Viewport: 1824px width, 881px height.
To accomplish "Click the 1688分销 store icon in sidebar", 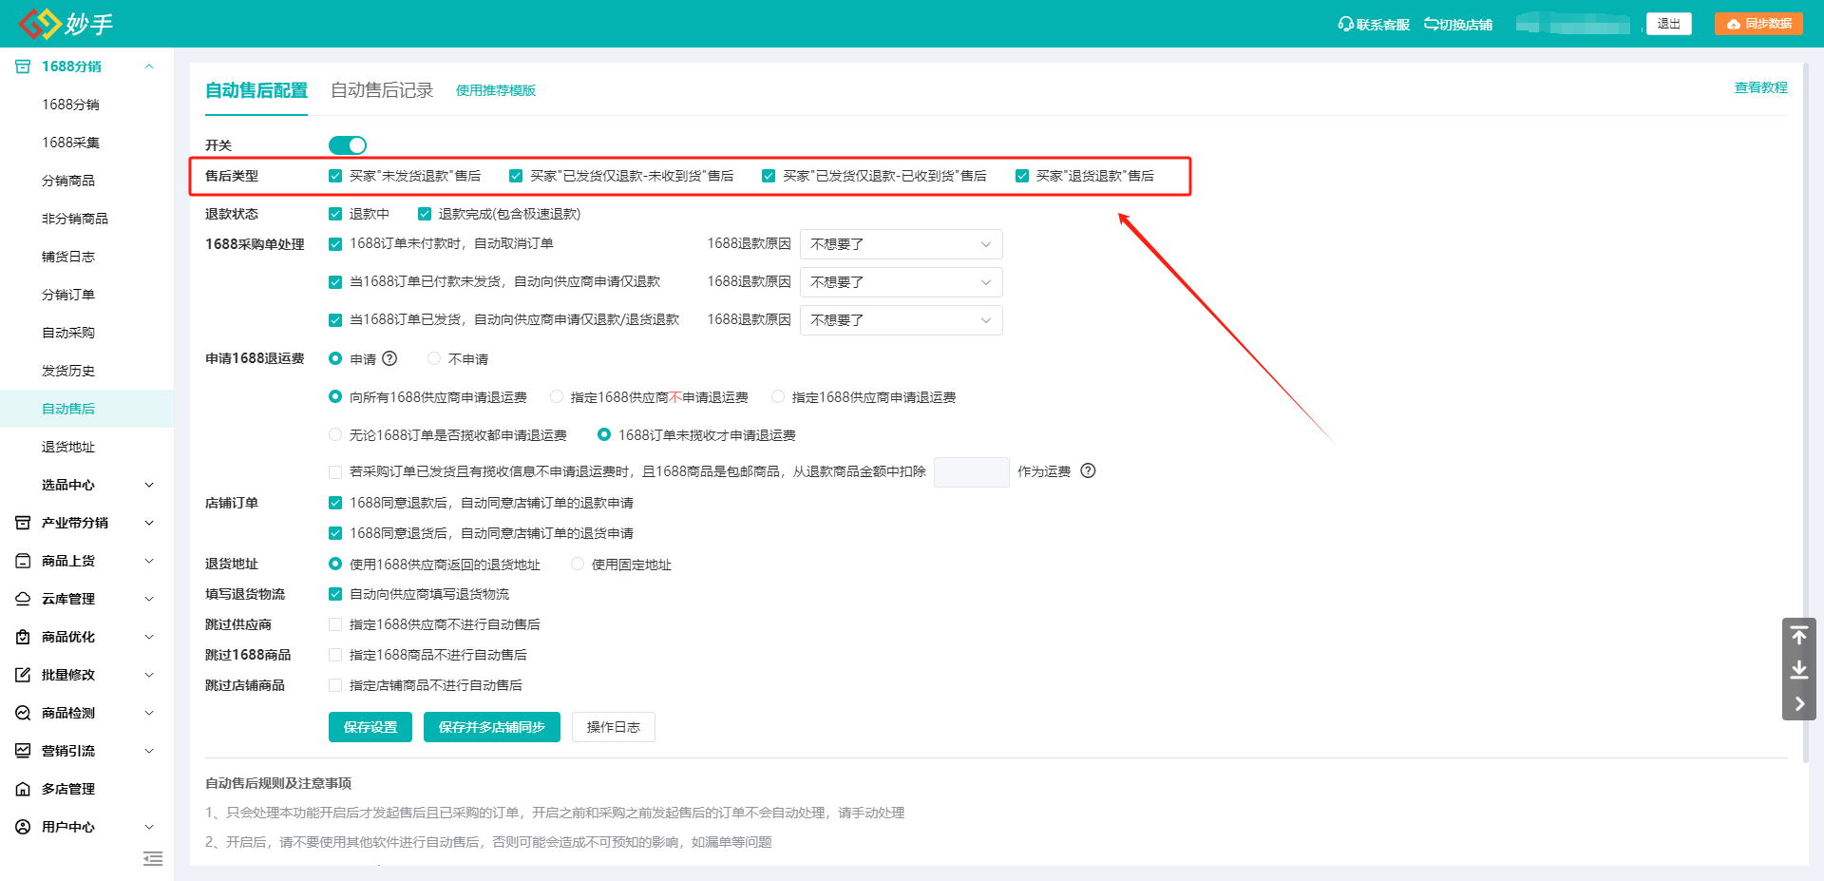I will pos(23,67).
